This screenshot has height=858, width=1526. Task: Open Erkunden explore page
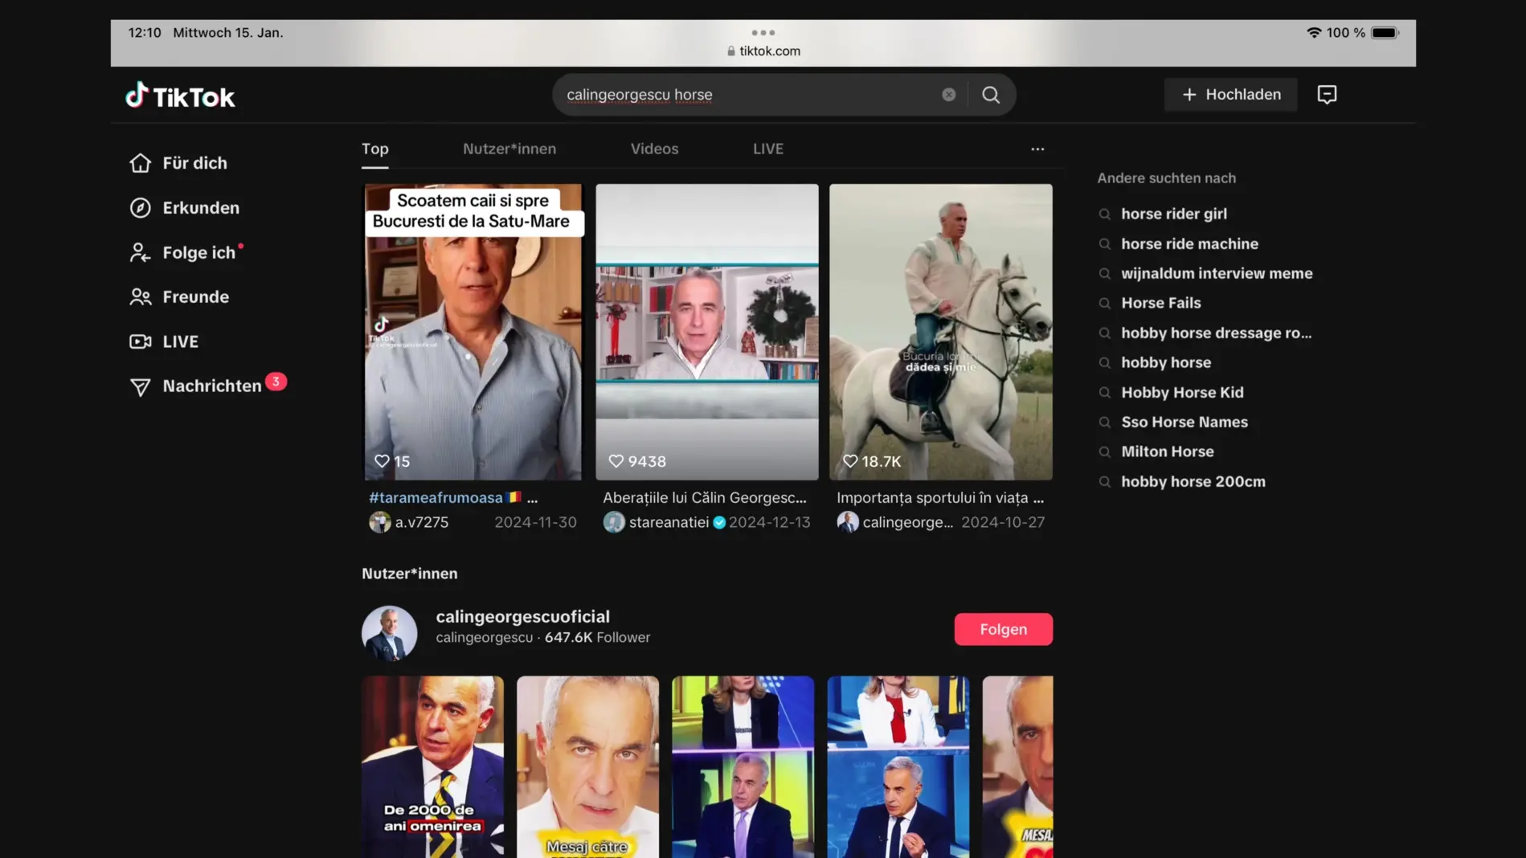pos(185,208)
